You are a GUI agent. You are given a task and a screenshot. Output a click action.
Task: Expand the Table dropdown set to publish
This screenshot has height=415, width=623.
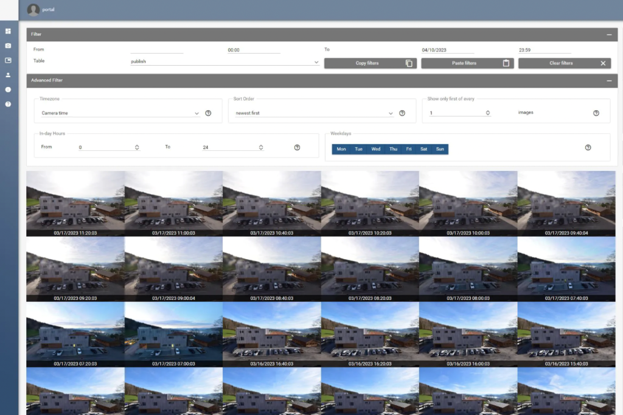[x=224, y=61]
